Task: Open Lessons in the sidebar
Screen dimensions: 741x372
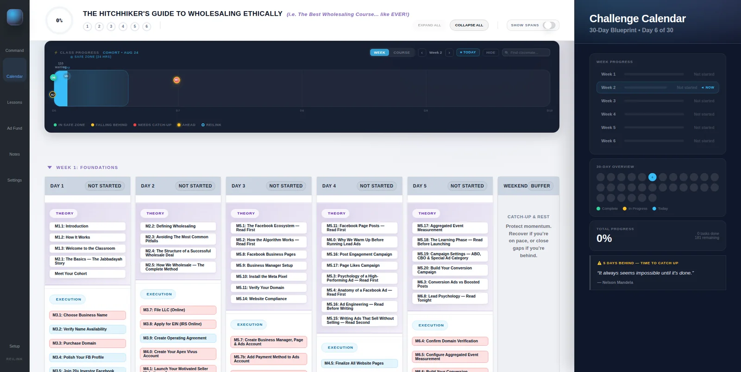Action: (15, 102)
